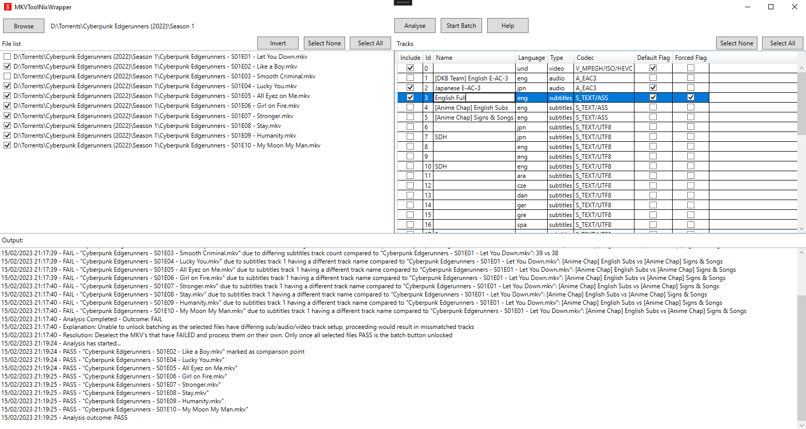The height and width of the screenshot is (429, 806).
Task: Click the Start Batch button
Action: (x=461, y=26)
